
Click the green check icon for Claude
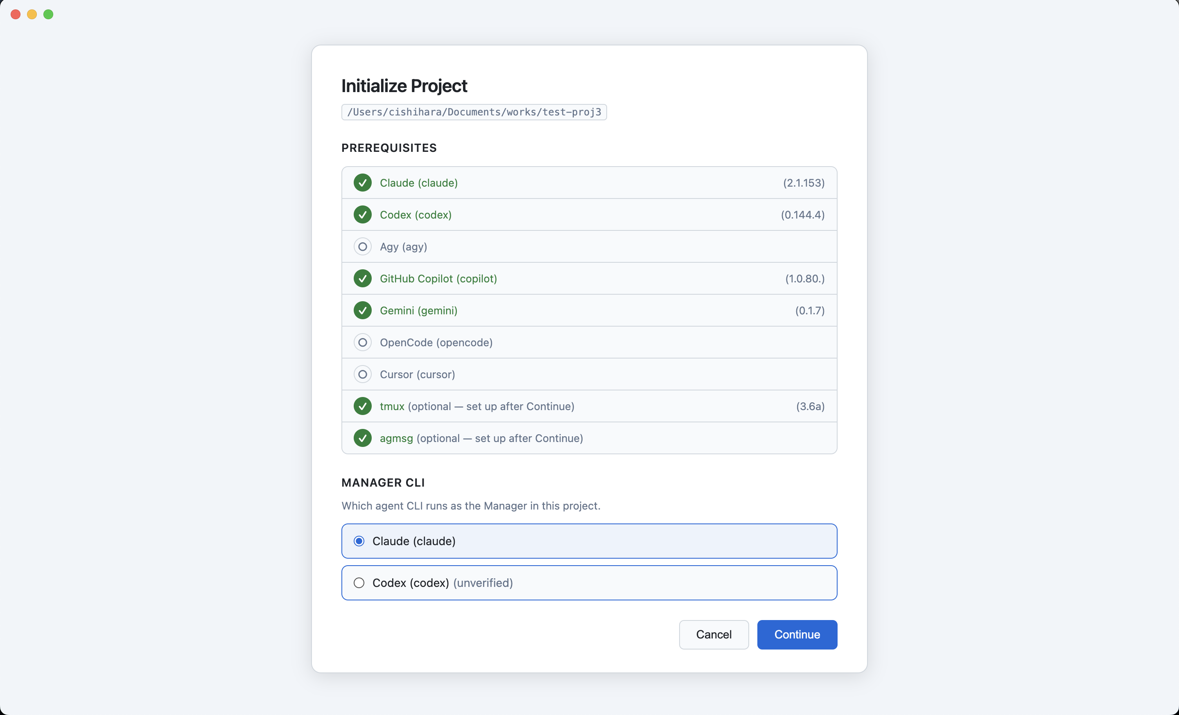[x=363, y=183]
